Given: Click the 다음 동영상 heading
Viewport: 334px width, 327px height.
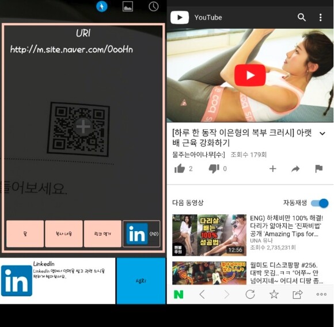Looking at the screenshot, I should pos(188,203).
